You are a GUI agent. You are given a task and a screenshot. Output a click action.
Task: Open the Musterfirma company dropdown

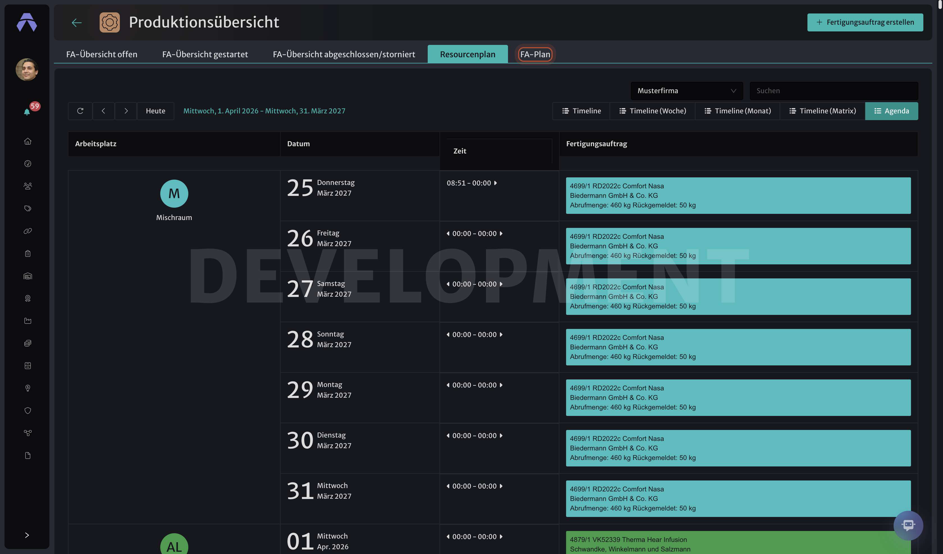pyautogui.click(x=687, y=91)
